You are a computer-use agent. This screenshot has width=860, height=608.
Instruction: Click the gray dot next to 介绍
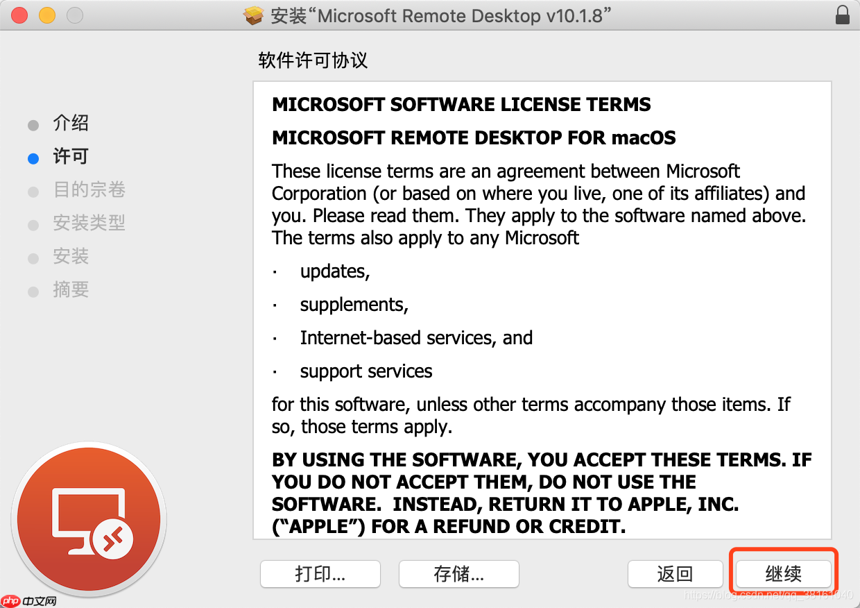(33, 125)
